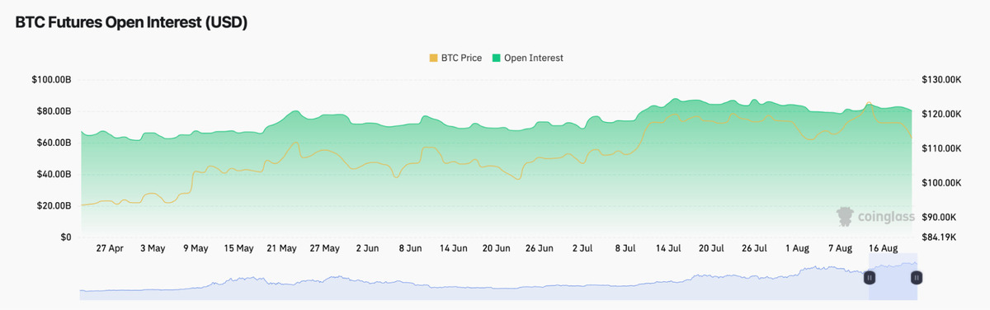Click the $130.00K right axis label
This screenshot has height=310, width=990.
click(942, 80)
